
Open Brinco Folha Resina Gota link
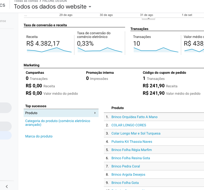pos(131,158)
